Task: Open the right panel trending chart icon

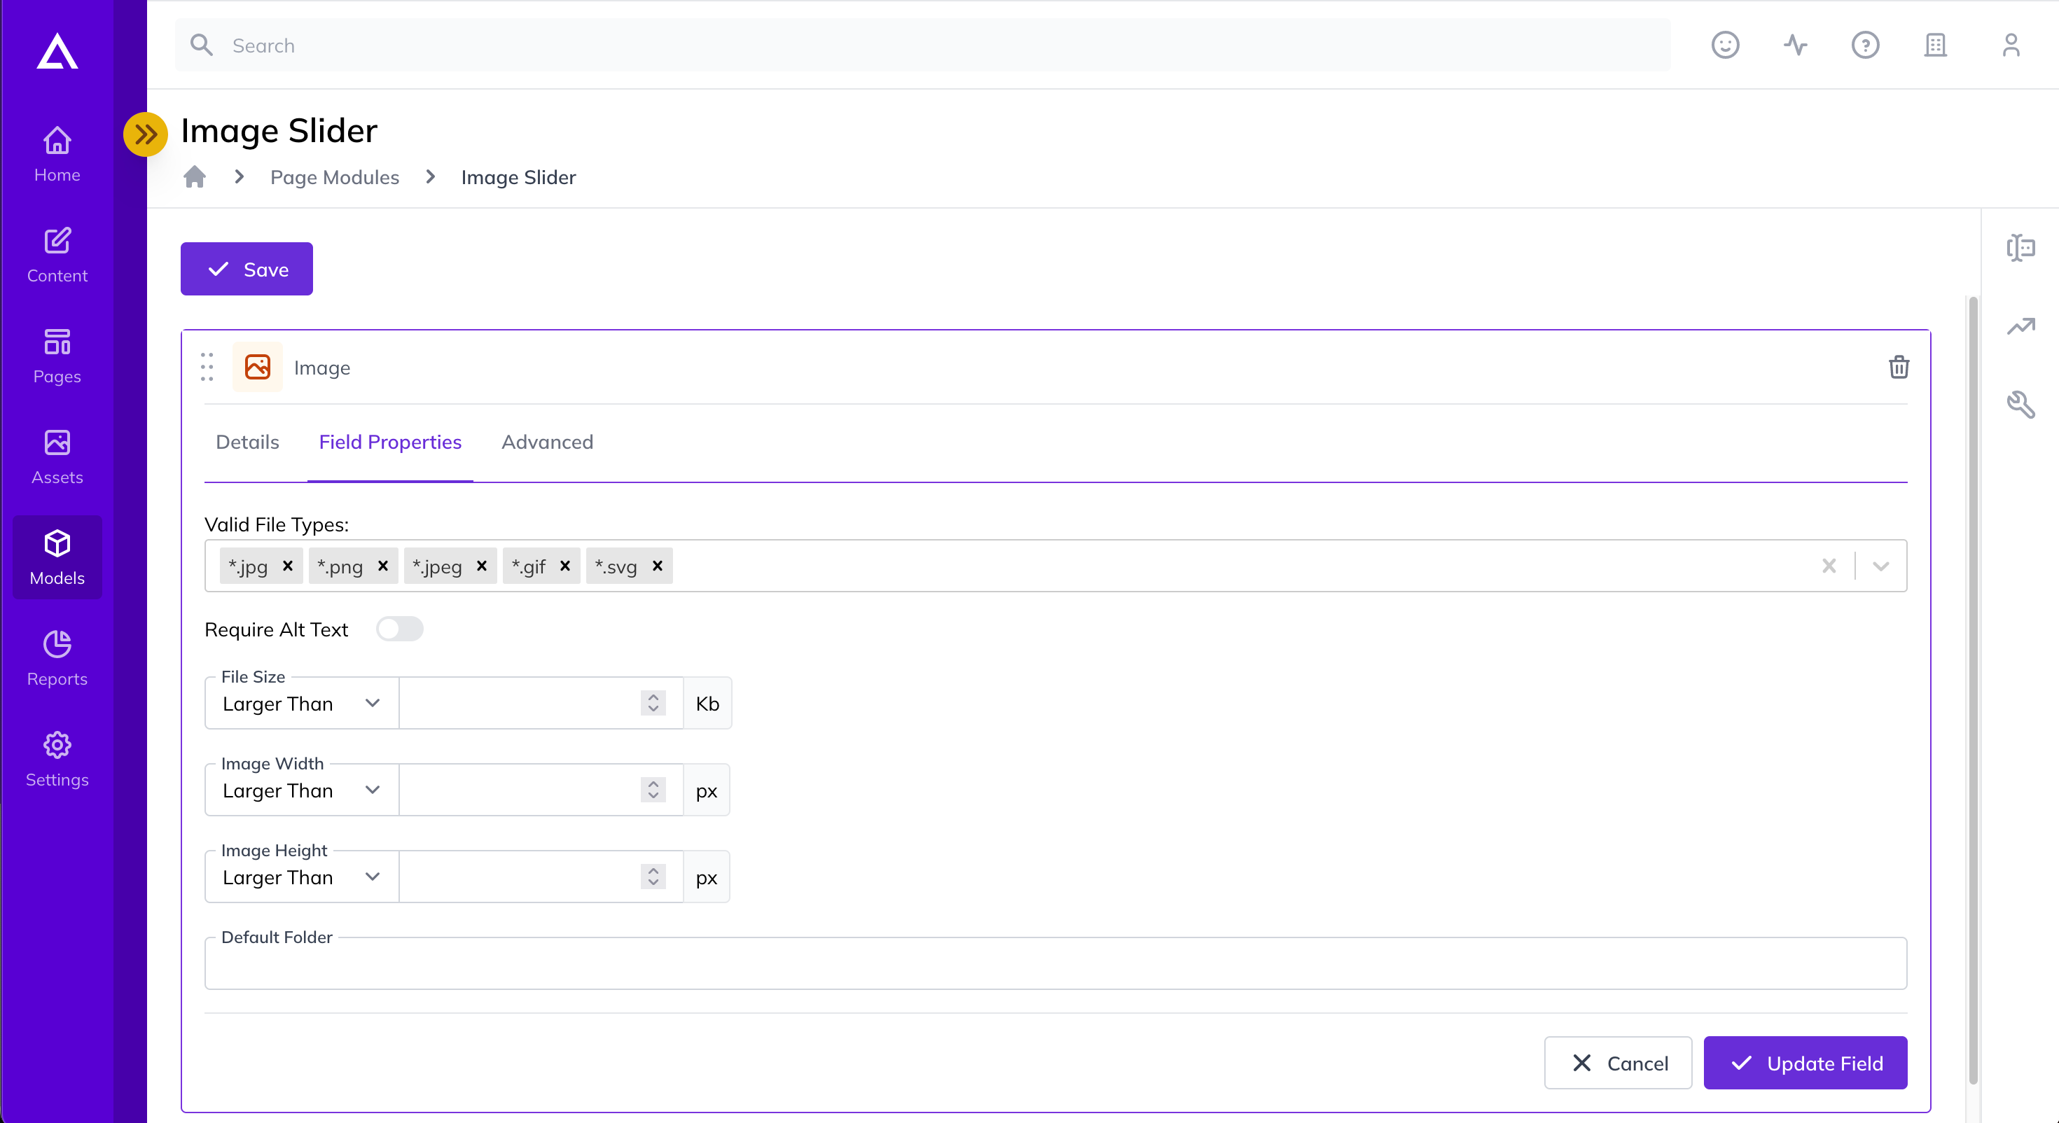Action: click(x=2020, y=326)
